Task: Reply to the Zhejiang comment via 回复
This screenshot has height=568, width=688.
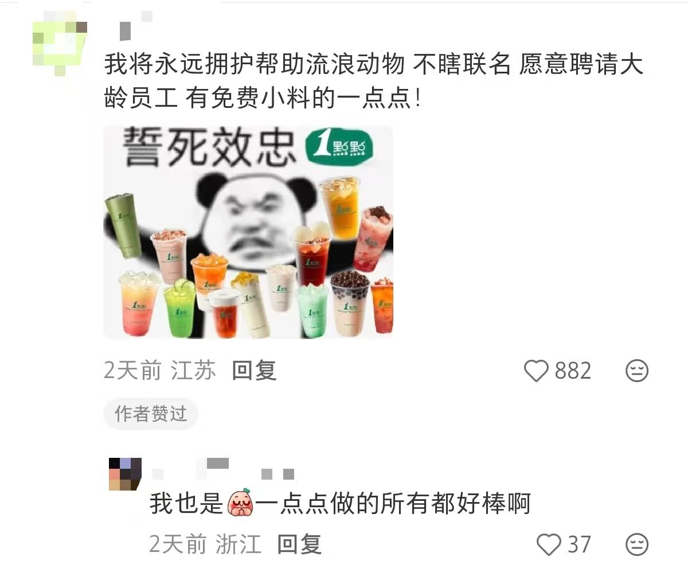Action: [299, 544]
